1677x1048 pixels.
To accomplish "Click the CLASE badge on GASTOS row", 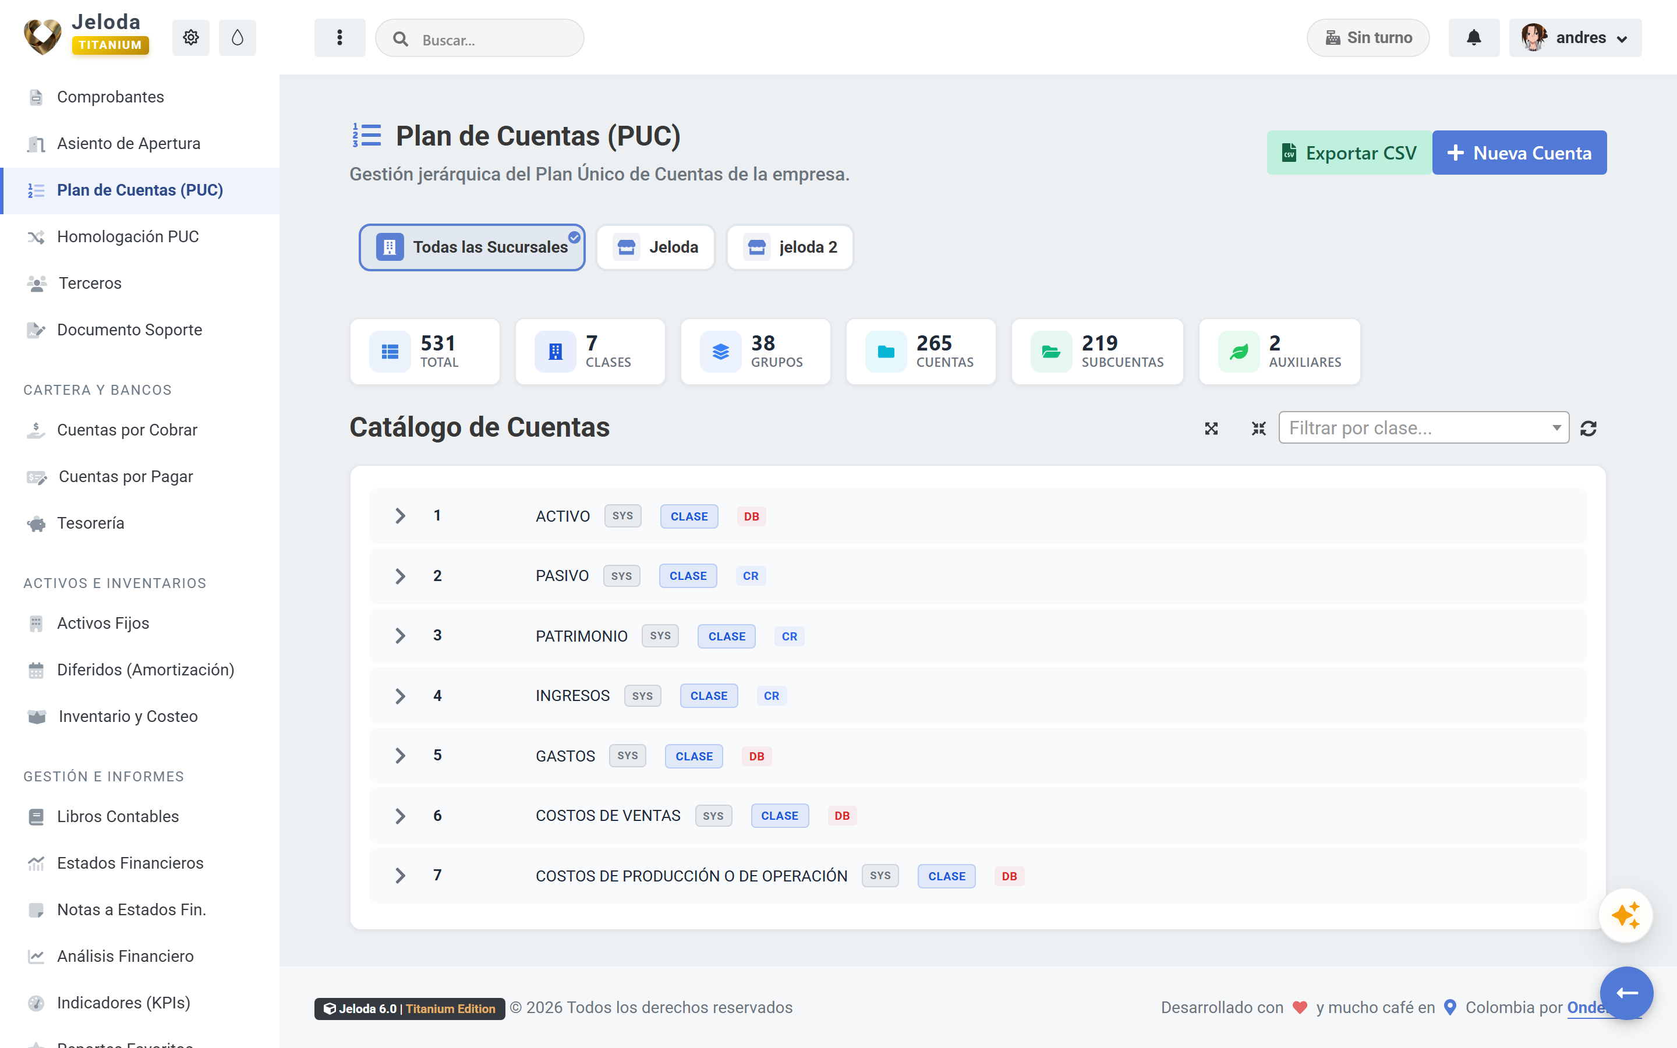I will pyautogui.click(x=694, y=756).
